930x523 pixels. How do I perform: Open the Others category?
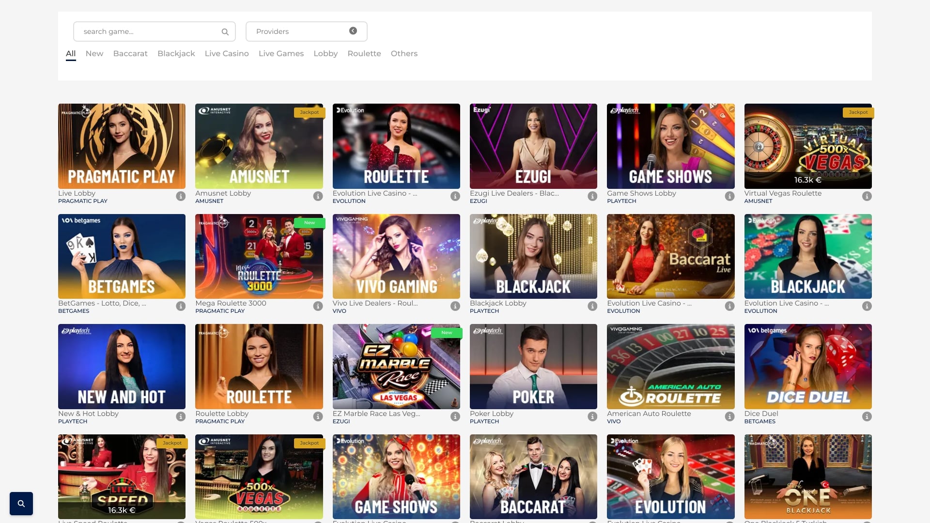404,53
